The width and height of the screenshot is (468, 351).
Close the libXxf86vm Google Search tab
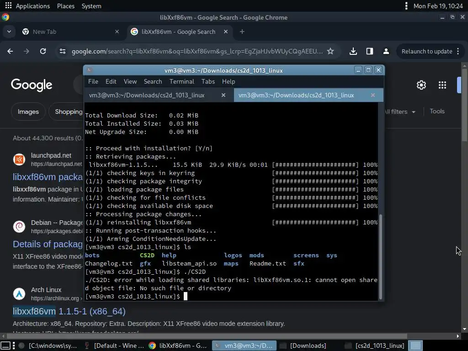click(226, 32)
